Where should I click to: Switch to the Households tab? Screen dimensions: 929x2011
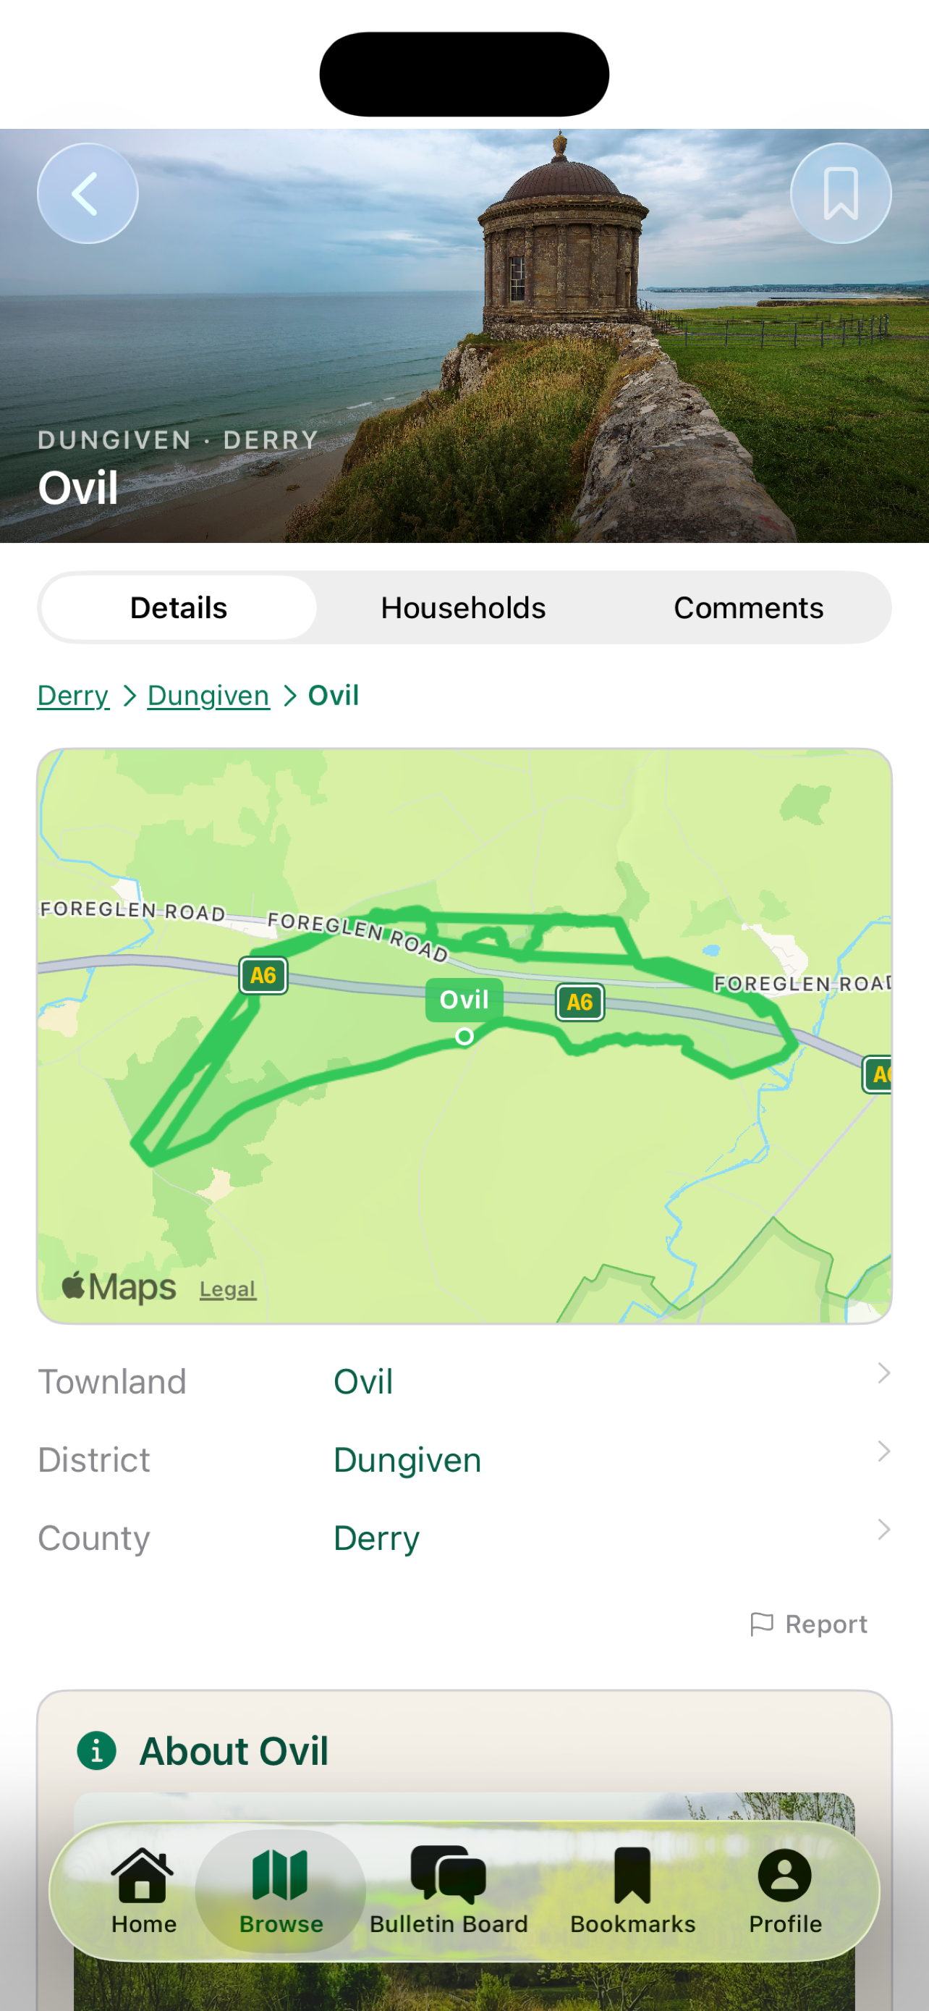[462, 607]
